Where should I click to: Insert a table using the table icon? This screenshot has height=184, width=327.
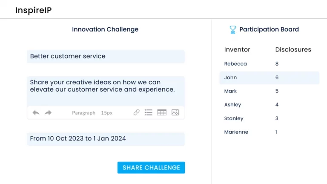point(162,113)
